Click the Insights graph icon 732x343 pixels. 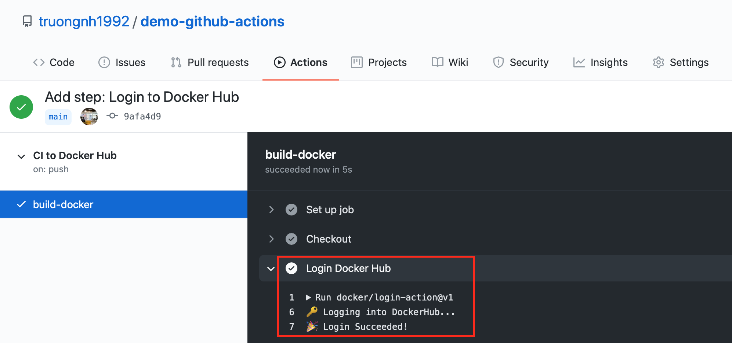point(579,62)
